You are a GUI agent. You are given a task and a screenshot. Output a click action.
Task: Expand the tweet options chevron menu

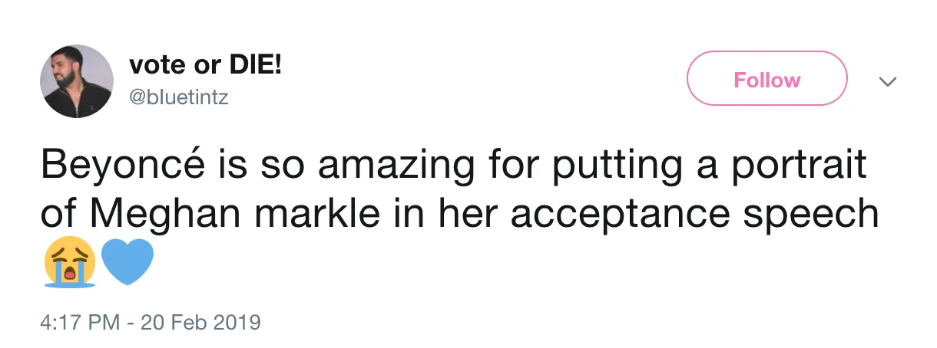click(888, 80)
